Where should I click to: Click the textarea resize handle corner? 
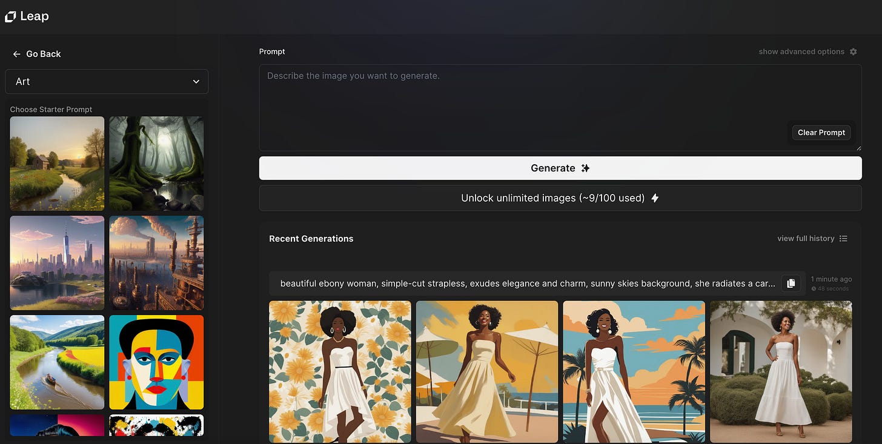point(858,147)
